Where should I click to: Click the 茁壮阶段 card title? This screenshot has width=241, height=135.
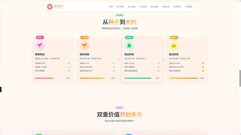click(x=129, y=54)
